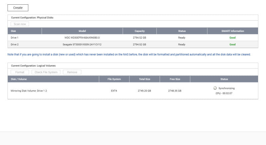
Task: Click the Remove button
Action: (x=72, y=72)
